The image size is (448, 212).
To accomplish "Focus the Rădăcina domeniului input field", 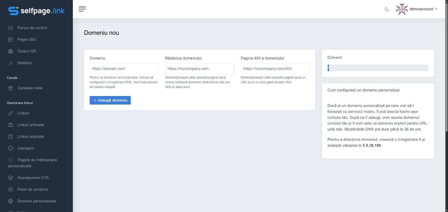I will (199, 69).
